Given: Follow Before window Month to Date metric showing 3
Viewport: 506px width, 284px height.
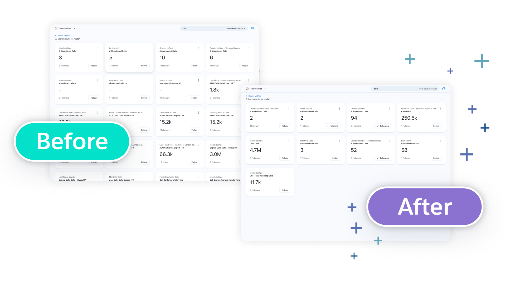Looking at the screenshot, I should point(94,66).
